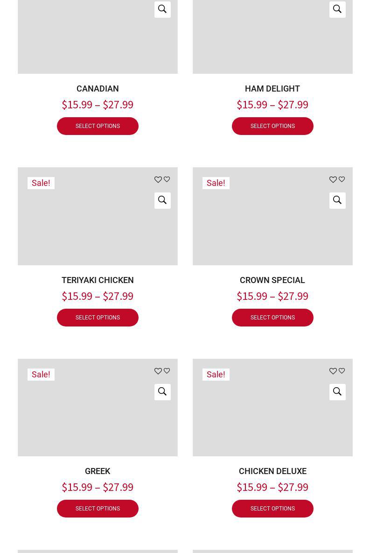Viewport: 370px width, 553px height.
Task: Choose Select Options for Teriyaki Chicken
Action: [x=98, y=318]
